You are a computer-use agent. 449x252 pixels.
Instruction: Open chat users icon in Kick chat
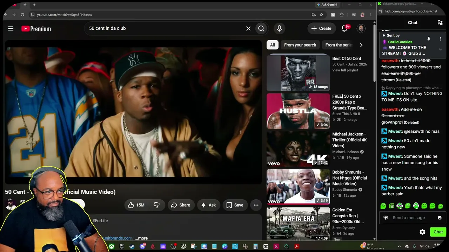coord(440,23)
